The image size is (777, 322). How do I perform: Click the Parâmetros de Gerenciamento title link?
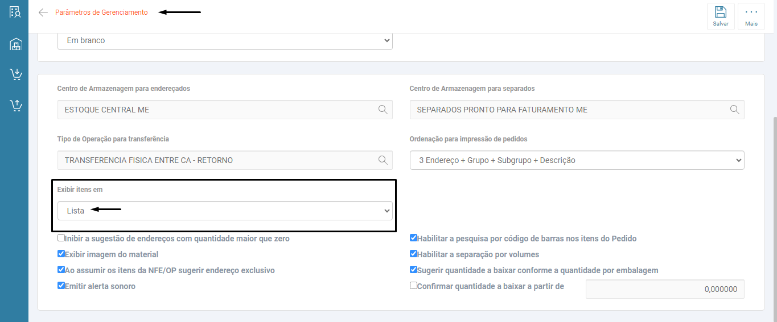point(101,12)
